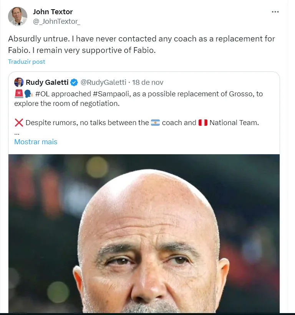This screenshot has width=295, height=315.
Task: Open Rudy Galetti's display name link
Action: [47, 82]
